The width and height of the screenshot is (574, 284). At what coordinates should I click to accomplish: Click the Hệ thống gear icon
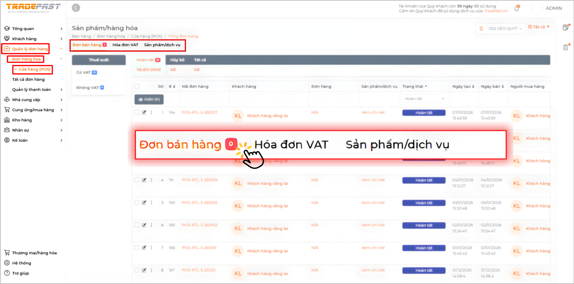pyautogui.click(x=7, y=263)
